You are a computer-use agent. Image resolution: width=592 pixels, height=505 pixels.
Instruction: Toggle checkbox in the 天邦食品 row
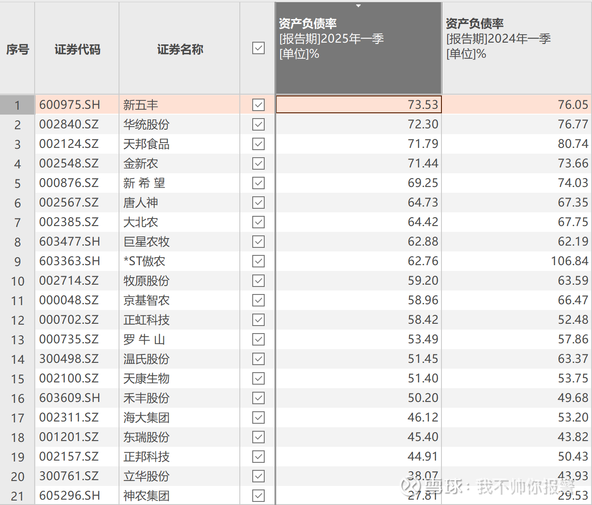pyautogui.click(x=258, y=144)
